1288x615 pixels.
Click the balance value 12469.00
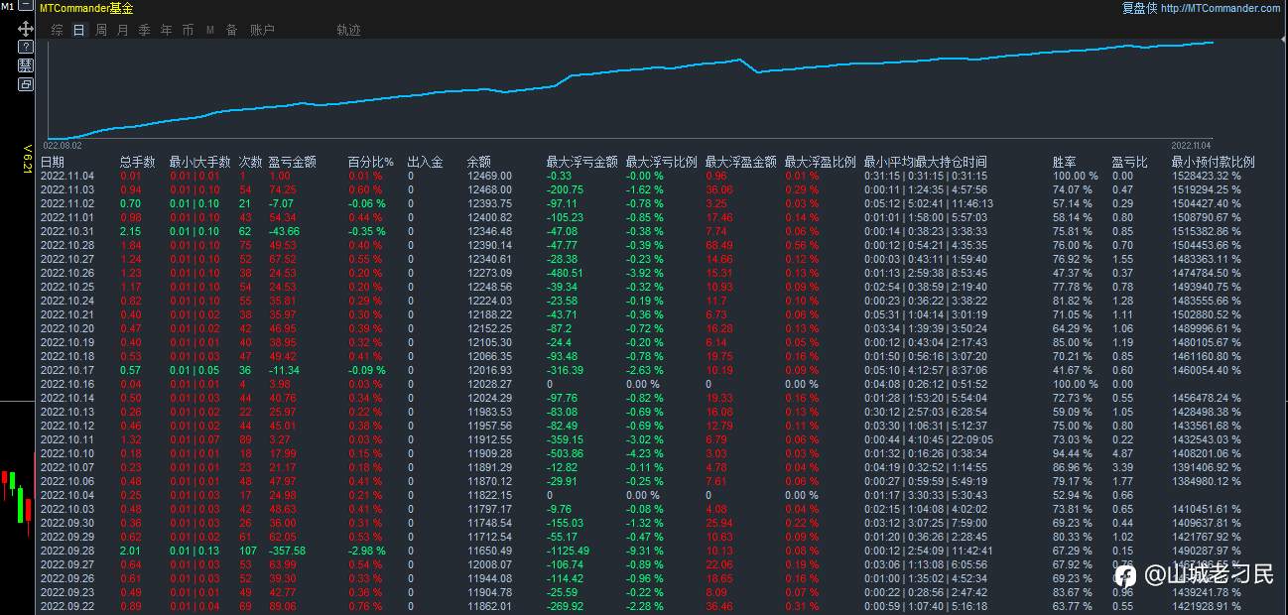(x=489, y=176)
